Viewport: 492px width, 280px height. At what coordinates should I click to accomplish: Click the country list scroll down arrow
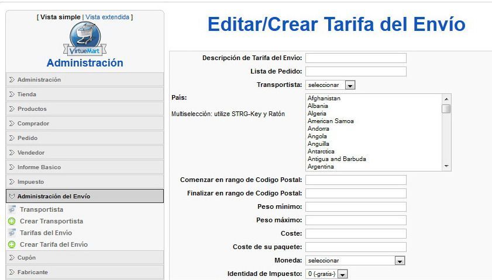click(446, 166)
